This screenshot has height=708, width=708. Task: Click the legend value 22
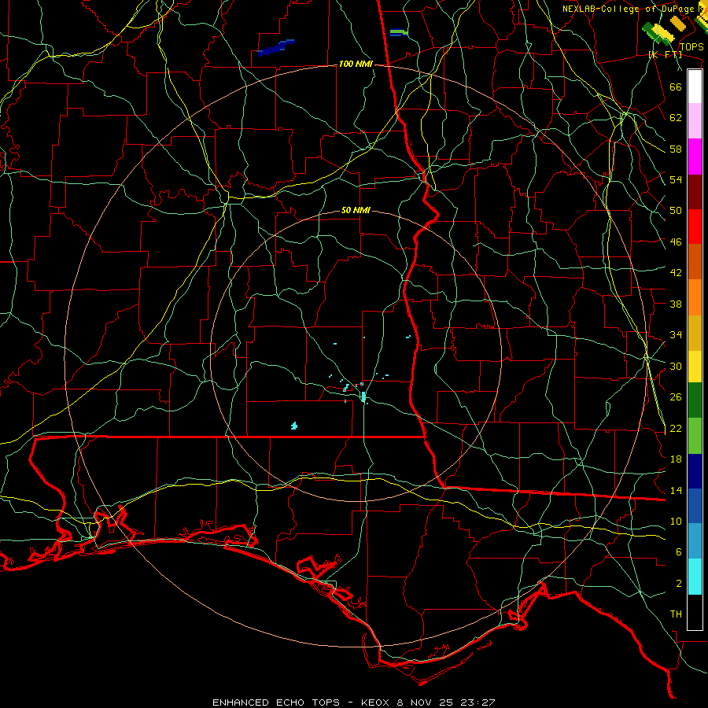pyautogui.click(x=676, y=428)
